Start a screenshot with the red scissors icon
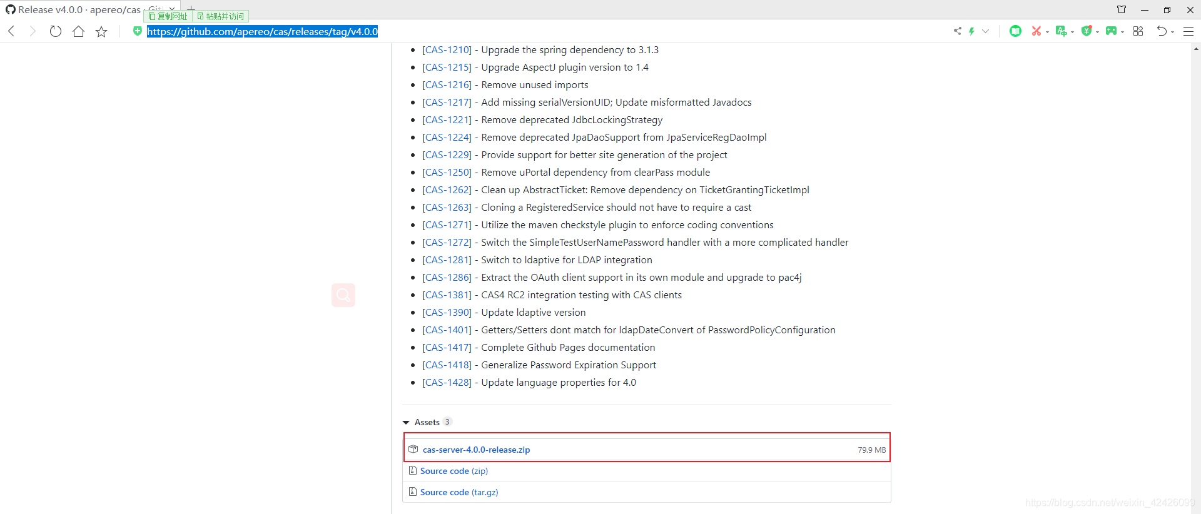The image size is (1201, 514). 1036,31
